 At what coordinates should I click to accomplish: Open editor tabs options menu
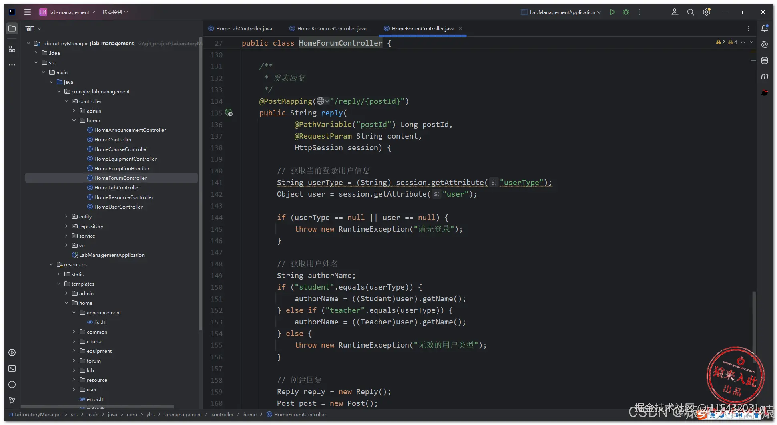click(749, 28)
